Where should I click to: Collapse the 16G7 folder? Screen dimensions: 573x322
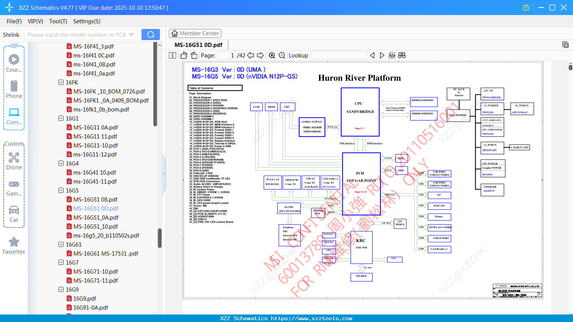tap(61, 262)
